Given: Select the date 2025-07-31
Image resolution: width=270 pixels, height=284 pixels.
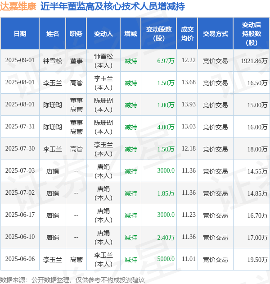Looking at the screenshot, I should coord(20,127).
